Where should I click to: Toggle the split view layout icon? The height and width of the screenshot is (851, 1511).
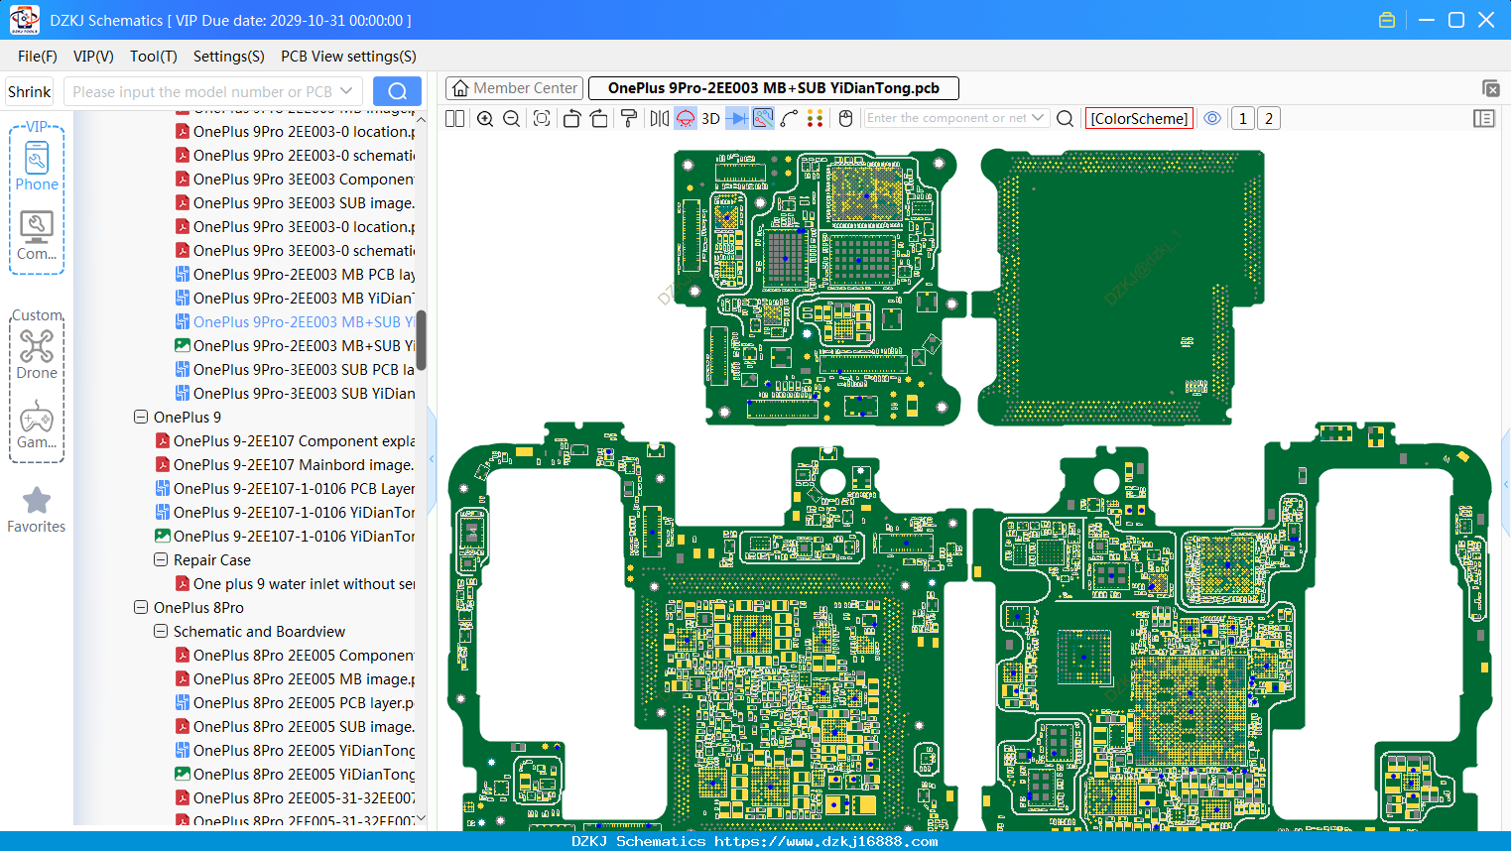[454, 119]
